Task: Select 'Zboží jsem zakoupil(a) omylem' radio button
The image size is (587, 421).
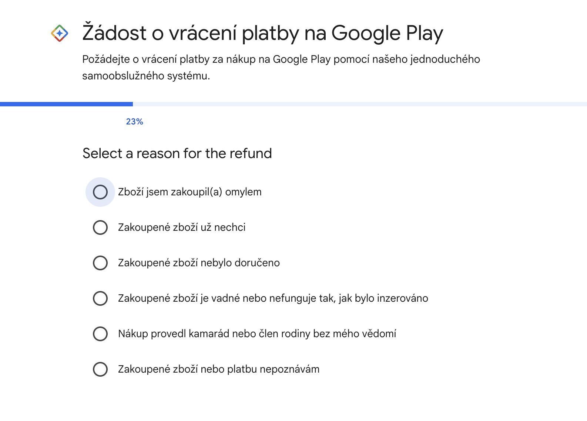Action: 100,192
